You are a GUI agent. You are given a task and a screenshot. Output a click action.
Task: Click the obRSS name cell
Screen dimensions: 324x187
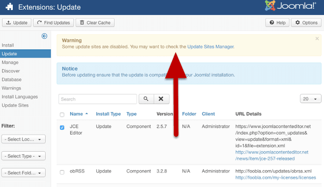tap(77, 171)
